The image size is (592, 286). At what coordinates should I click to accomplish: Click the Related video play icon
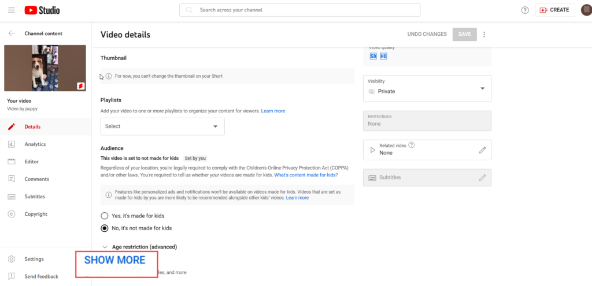pos(373,150)
